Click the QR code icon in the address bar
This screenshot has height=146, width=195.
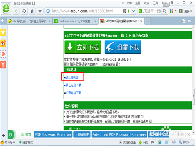[124, 11]
